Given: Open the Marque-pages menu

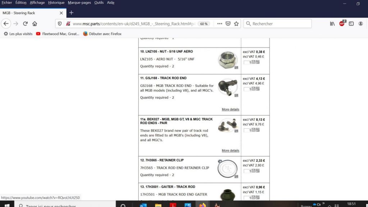Looking at the screenshot, I should (79, 3).
